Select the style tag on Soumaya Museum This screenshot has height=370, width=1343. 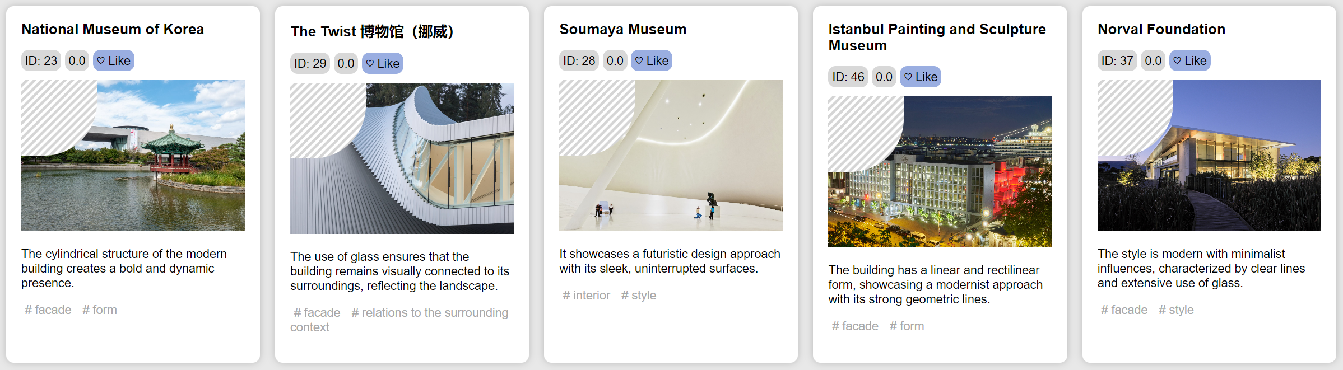click(x=639, y=295)
